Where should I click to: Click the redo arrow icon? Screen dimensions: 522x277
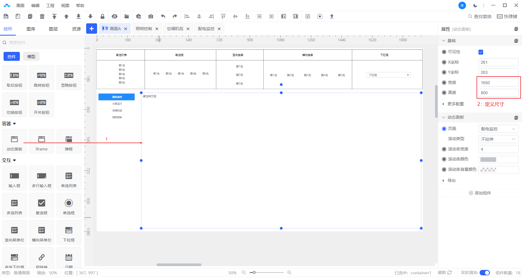(x=175, y=16)
